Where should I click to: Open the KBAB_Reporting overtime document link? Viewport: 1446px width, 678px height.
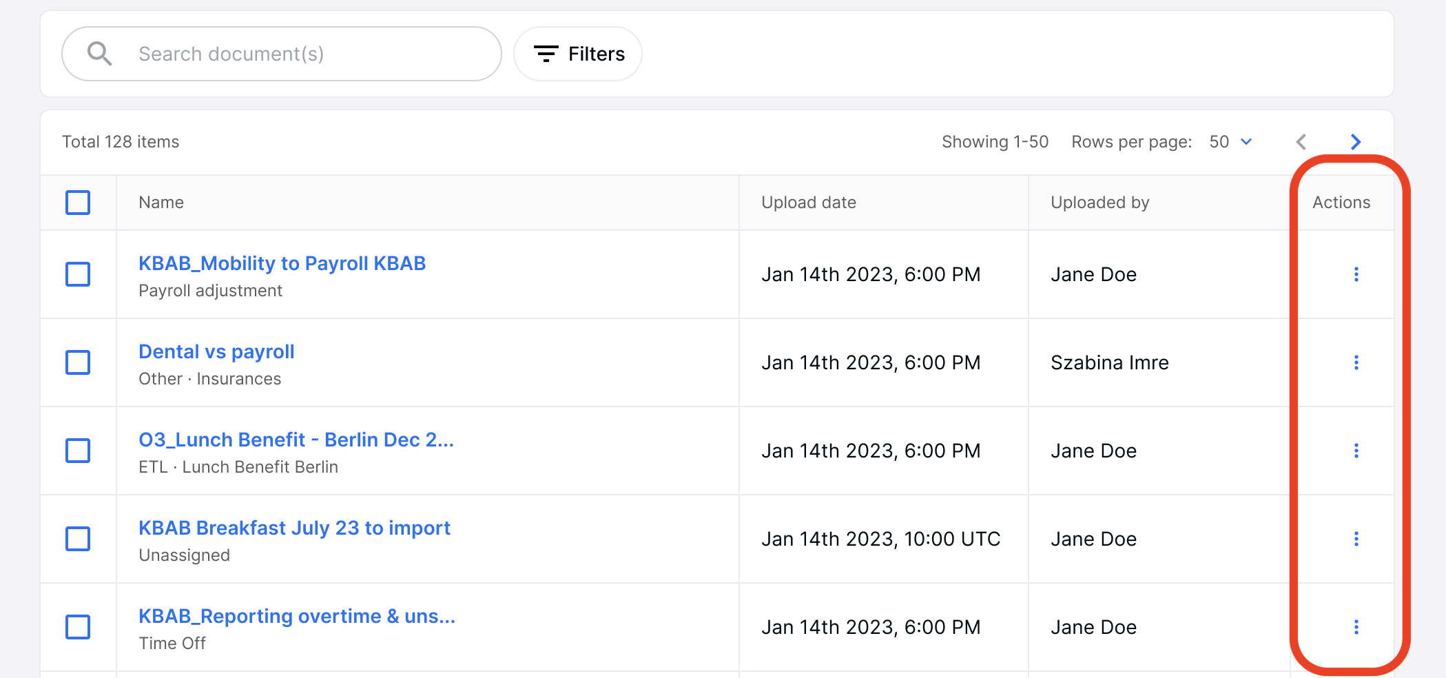(296, 616)
